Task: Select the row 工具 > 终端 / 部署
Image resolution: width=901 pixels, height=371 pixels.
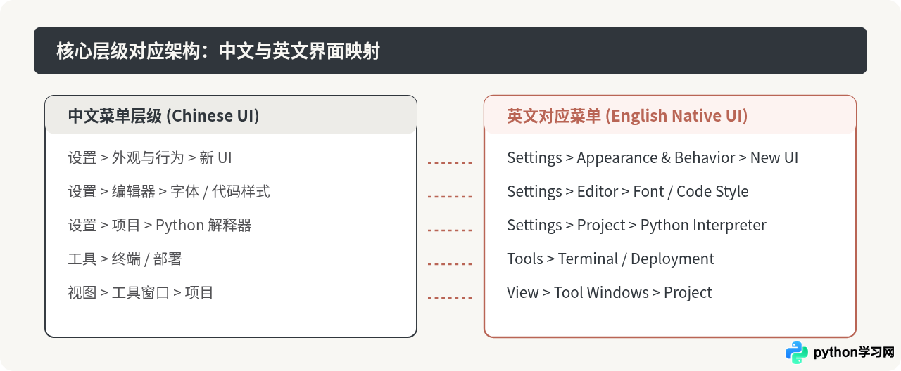Action: click(x=125, y=259)
